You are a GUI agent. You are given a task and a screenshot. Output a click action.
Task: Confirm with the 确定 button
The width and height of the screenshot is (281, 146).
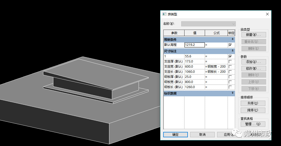pyautogui.click(x=176, y=134)
